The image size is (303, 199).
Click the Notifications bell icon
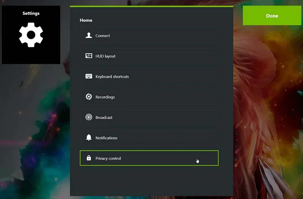coord(89,138)
